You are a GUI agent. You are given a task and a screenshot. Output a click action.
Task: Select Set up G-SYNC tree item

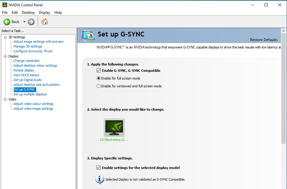pos(25,89)
